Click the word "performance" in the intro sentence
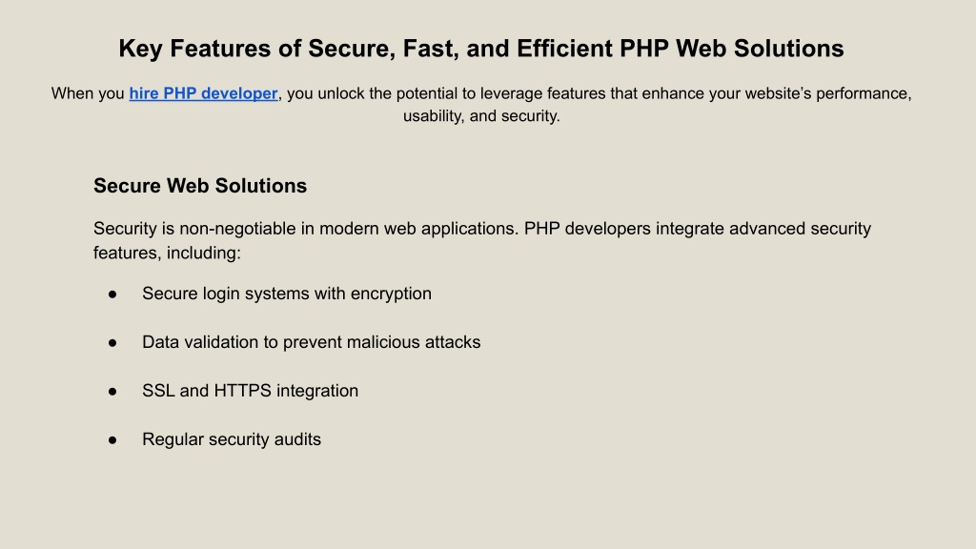Screen dimensions: 976x549 pyautogui.click(x=865, y=93)
